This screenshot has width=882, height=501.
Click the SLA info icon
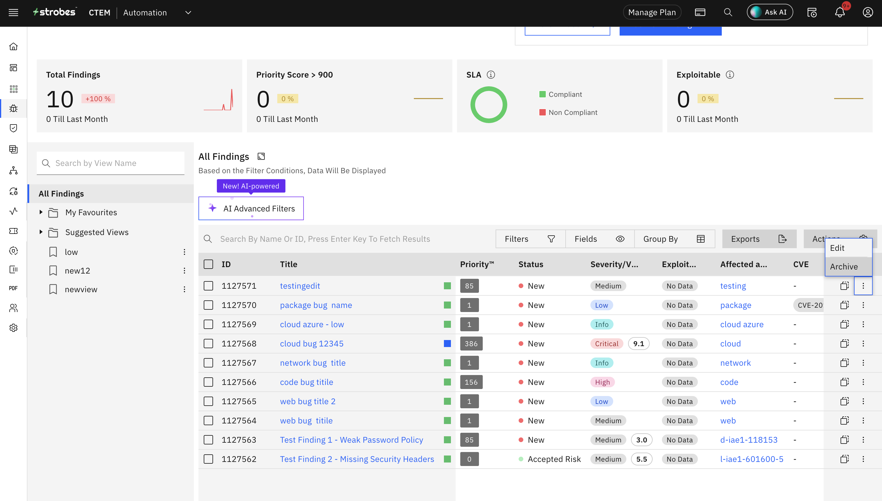point(491,75)
